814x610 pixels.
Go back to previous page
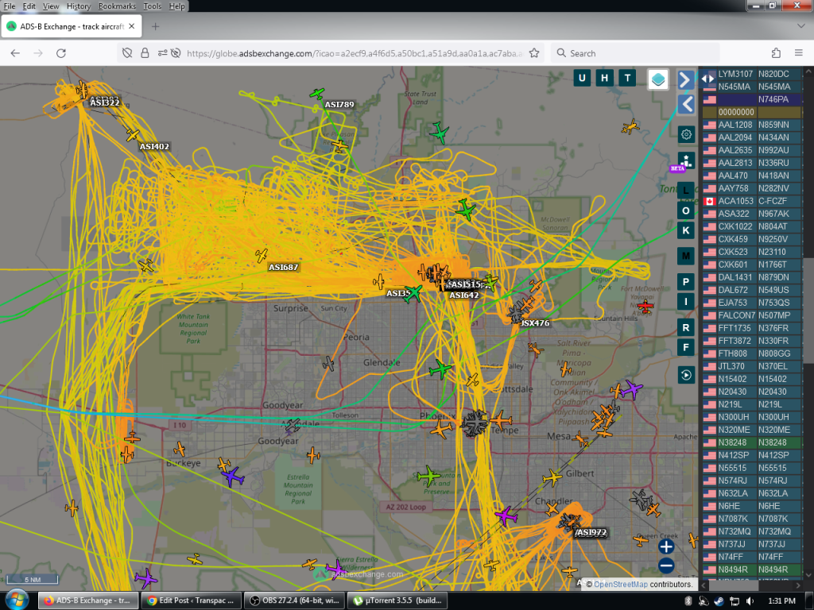coord(15,53)
